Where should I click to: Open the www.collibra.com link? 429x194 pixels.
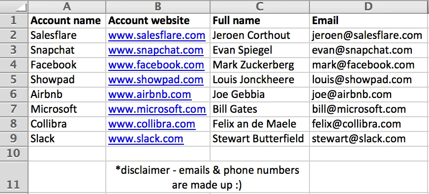tap(152, 124)
